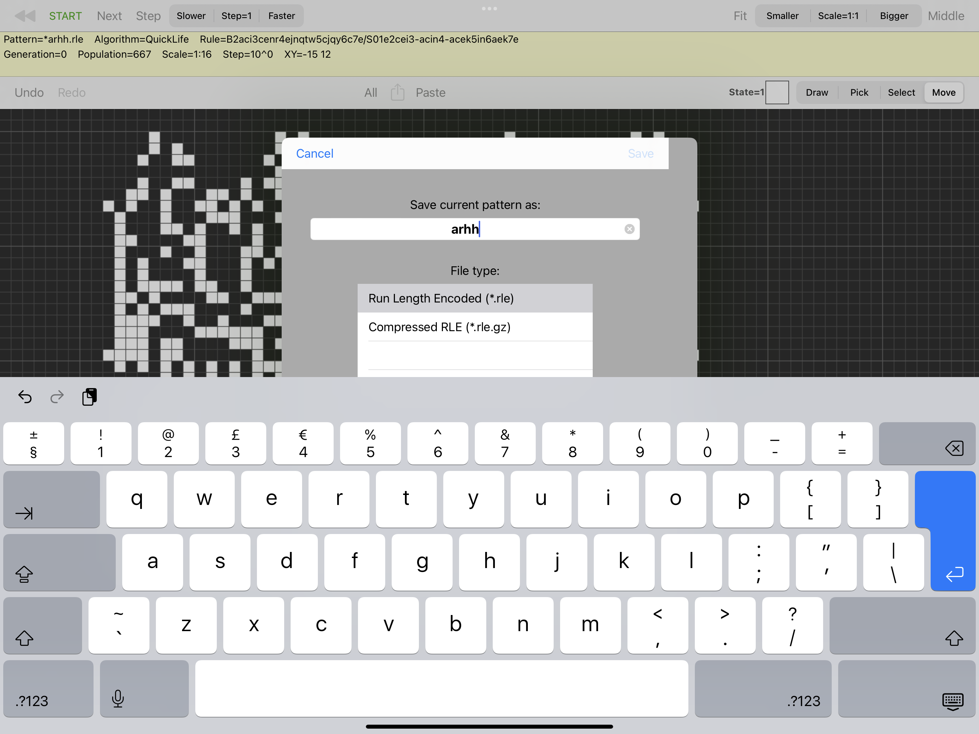The height and width of the screenshot is (734, 979).
Task: Tap the microphone dictation key
Action: 144,688
